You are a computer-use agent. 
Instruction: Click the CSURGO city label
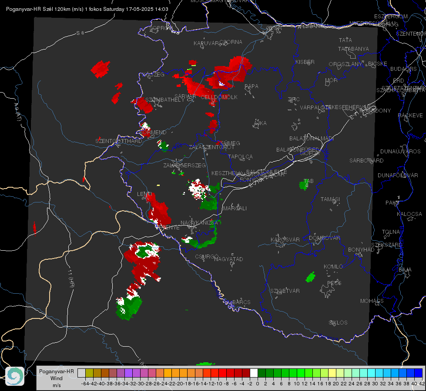pos(207,256)
